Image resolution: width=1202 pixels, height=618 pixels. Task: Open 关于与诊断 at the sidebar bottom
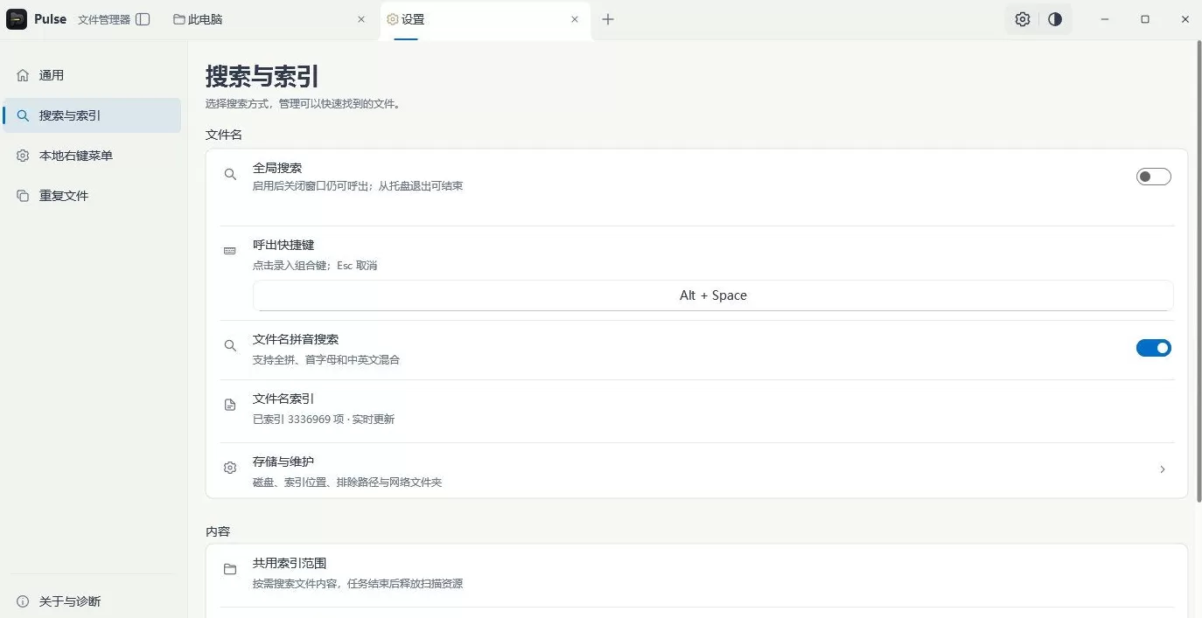92,601
